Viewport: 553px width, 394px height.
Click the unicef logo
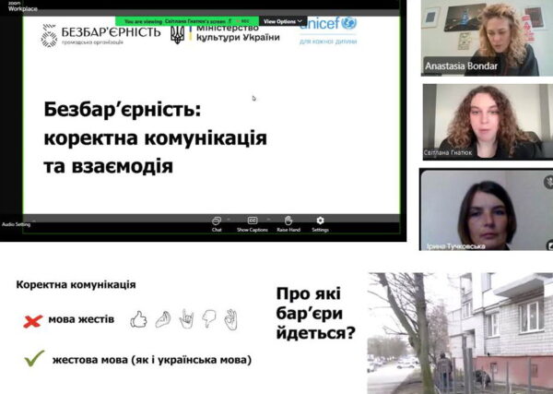pyautogui.click(x=328, y=24)
